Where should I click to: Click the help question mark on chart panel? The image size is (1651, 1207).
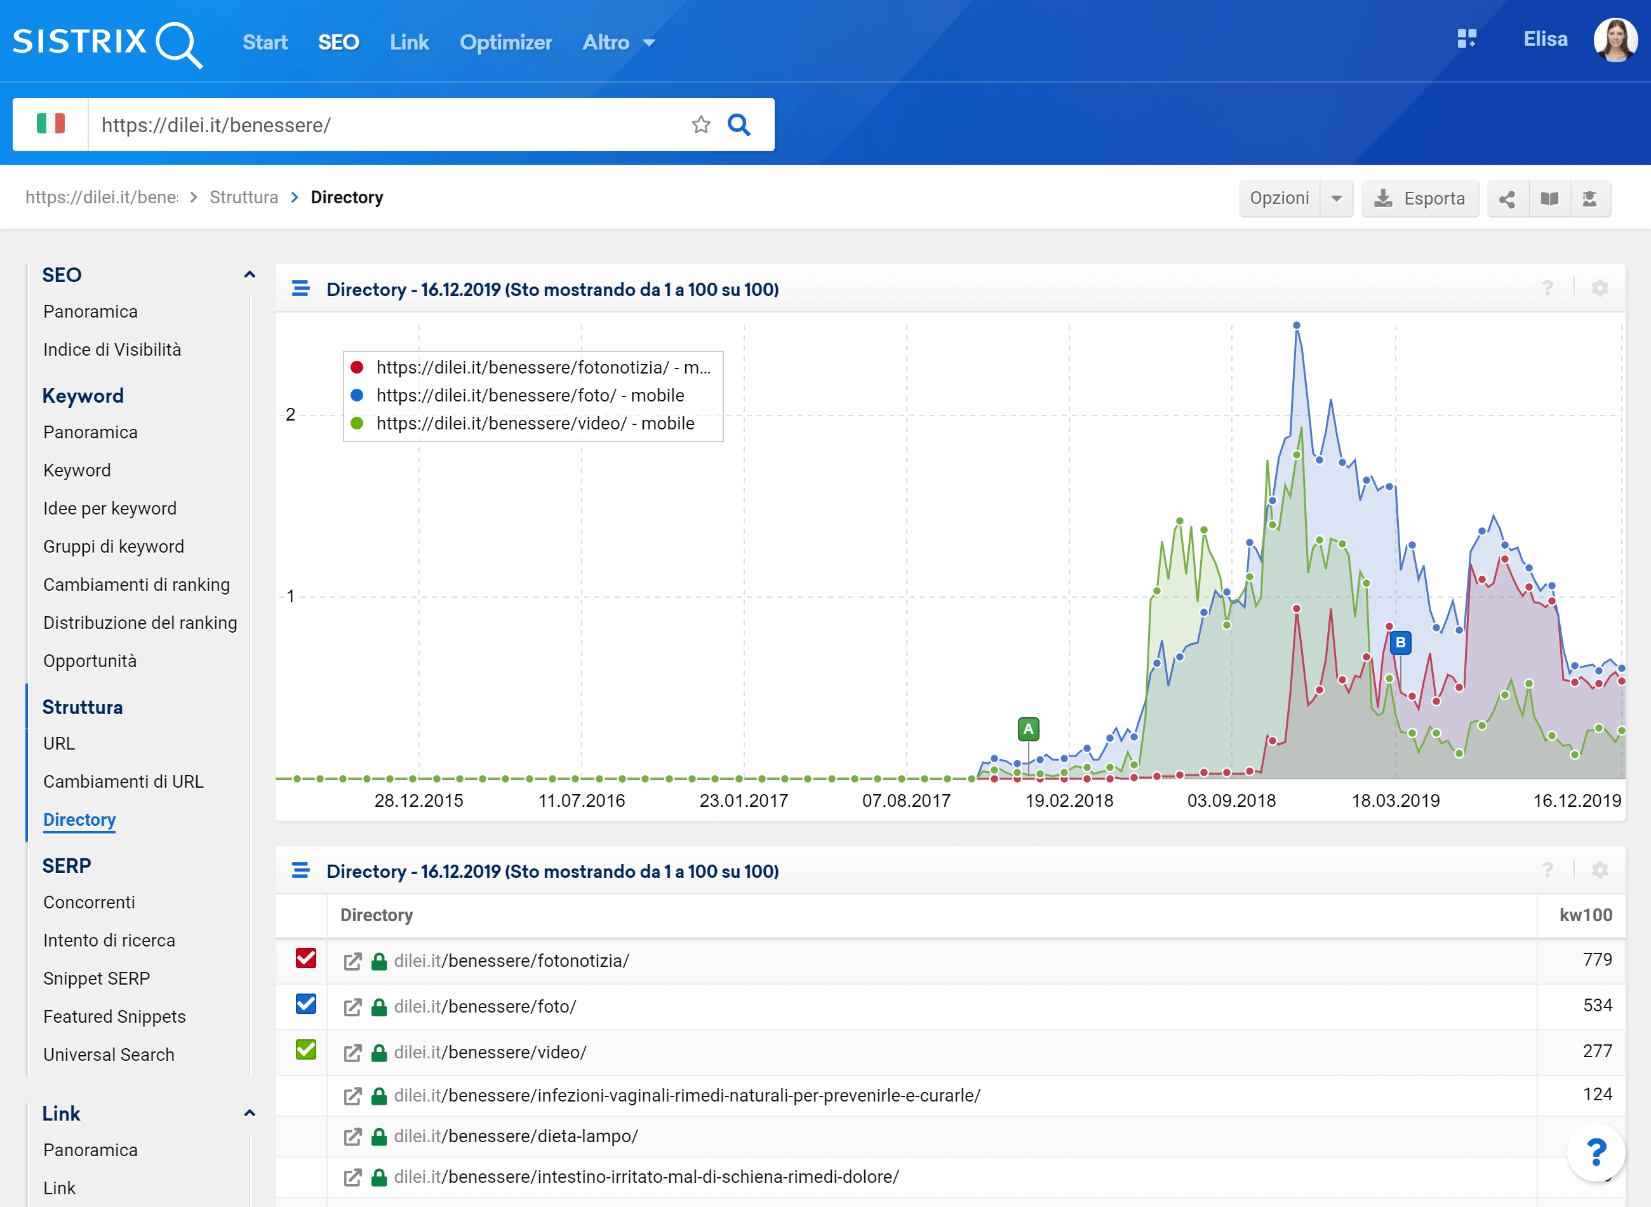coord(1547,288)
